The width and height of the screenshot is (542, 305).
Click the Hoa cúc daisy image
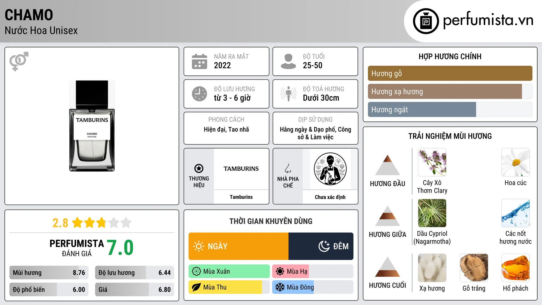click(x=516, y=162)
